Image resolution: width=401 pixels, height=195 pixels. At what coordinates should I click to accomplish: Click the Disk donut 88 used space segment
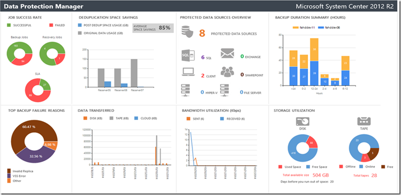click(x=312, y=142)
